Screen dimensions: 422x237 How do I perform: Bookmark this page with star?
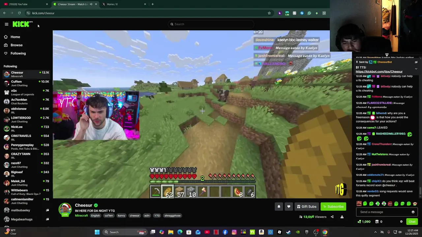click(269, 13)
